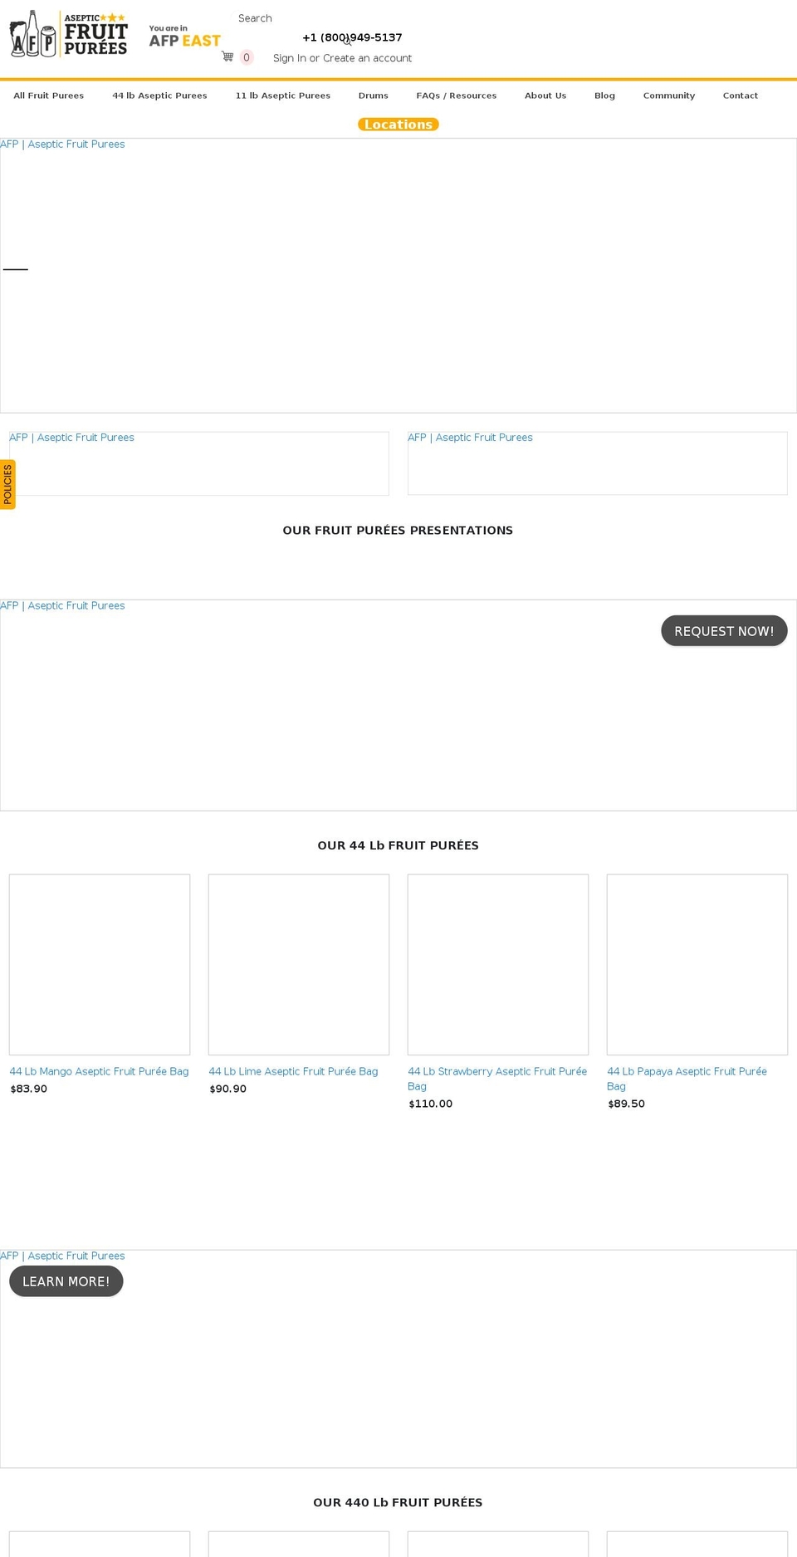This screenshot has height=1557, width=797.
Task: Click the Mango purée product thumbnail
Action: pyautogui.click(x=100, y=964)
